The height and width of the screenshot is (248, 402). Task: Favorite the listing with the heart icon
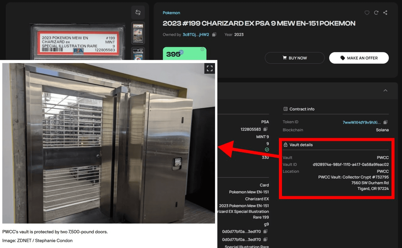tap(367, 13)
